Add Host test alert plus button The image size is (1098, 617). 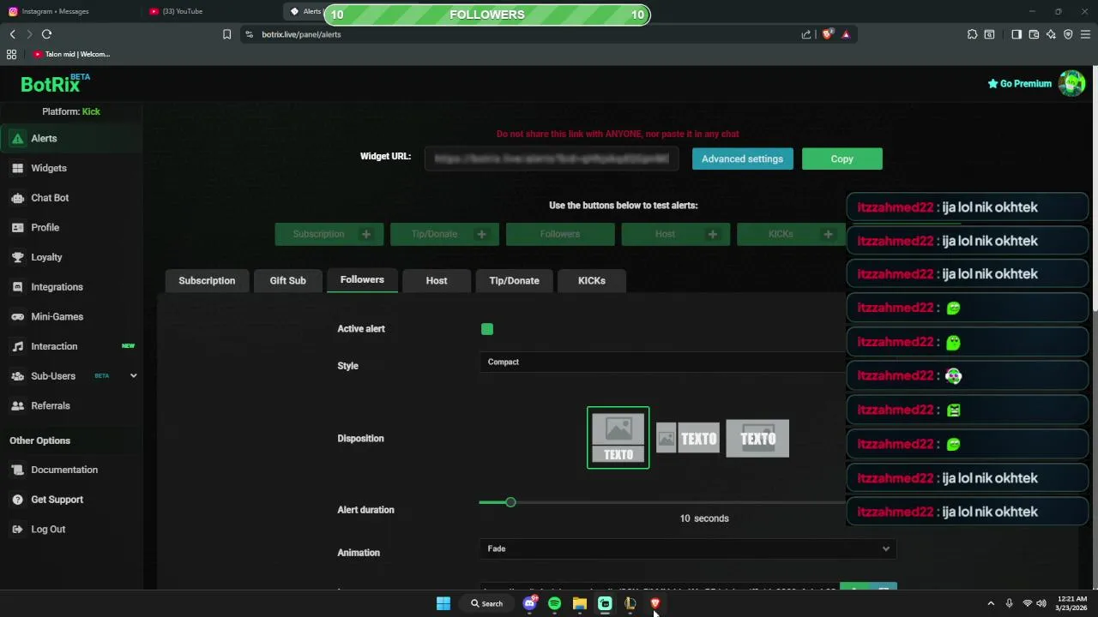[712, 234]
